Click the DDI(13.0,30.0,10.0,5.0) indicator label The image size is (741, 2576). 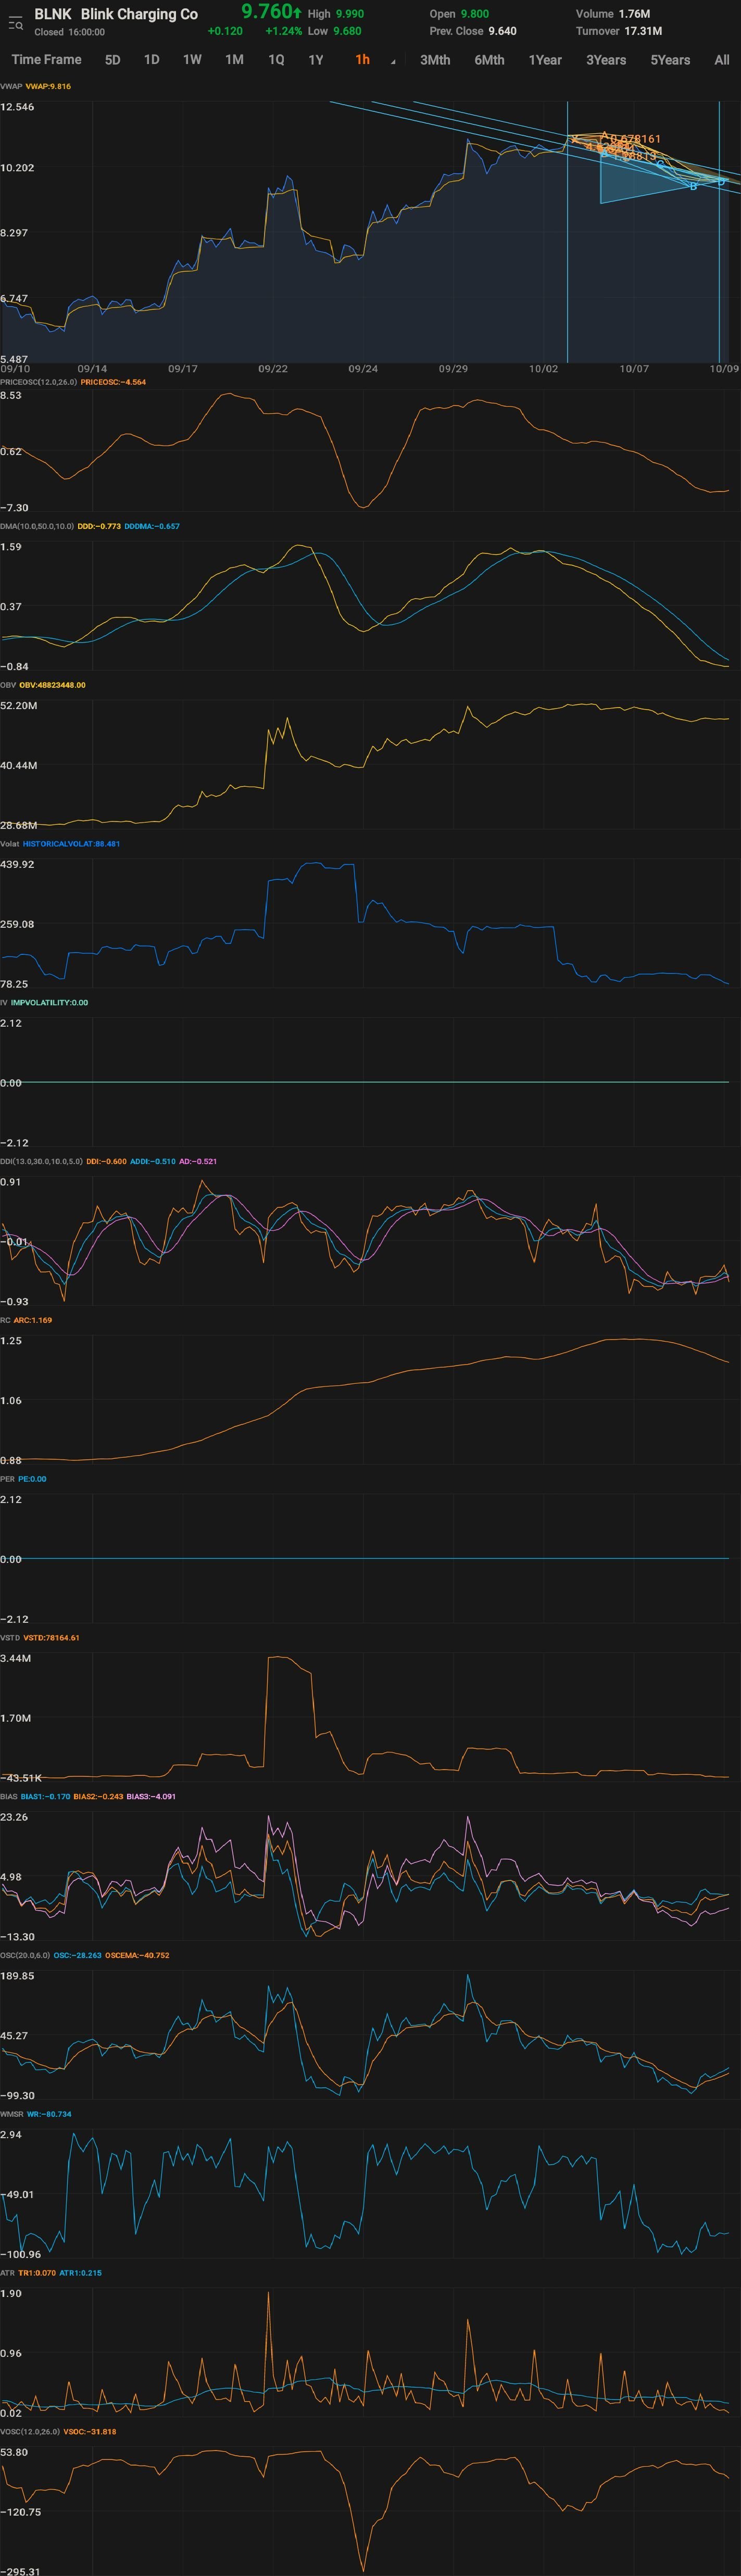pos(41,1161)
